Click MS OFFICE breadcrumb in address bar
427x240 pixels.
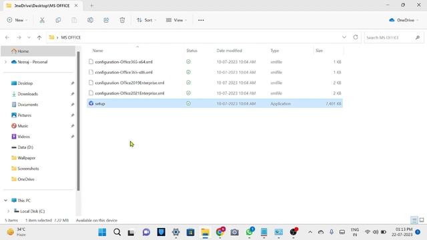pyautogui.click(x=71, y=37)
